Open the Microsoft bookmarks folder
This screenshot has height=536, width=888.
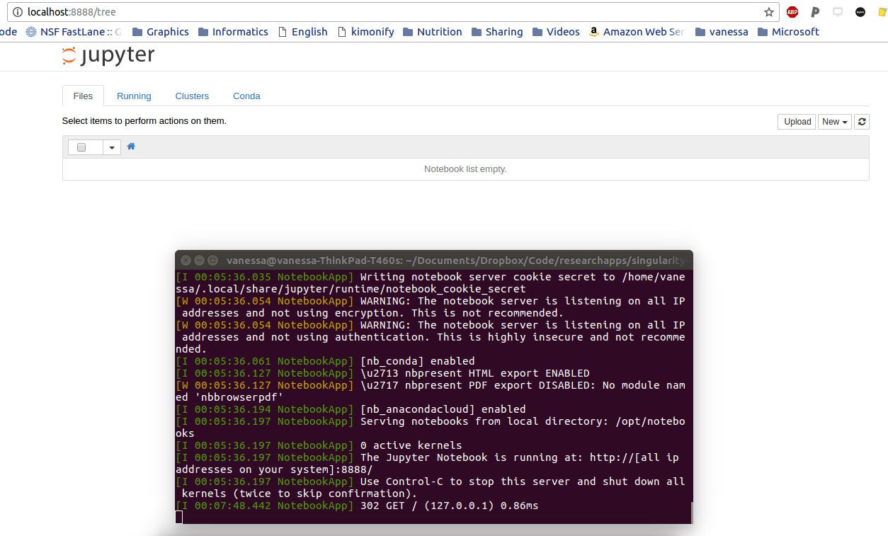coord(788,32)
